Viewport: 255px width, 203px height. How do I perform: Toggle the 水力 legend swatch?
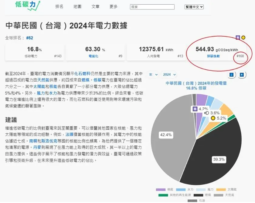click(x=181, y=190)
